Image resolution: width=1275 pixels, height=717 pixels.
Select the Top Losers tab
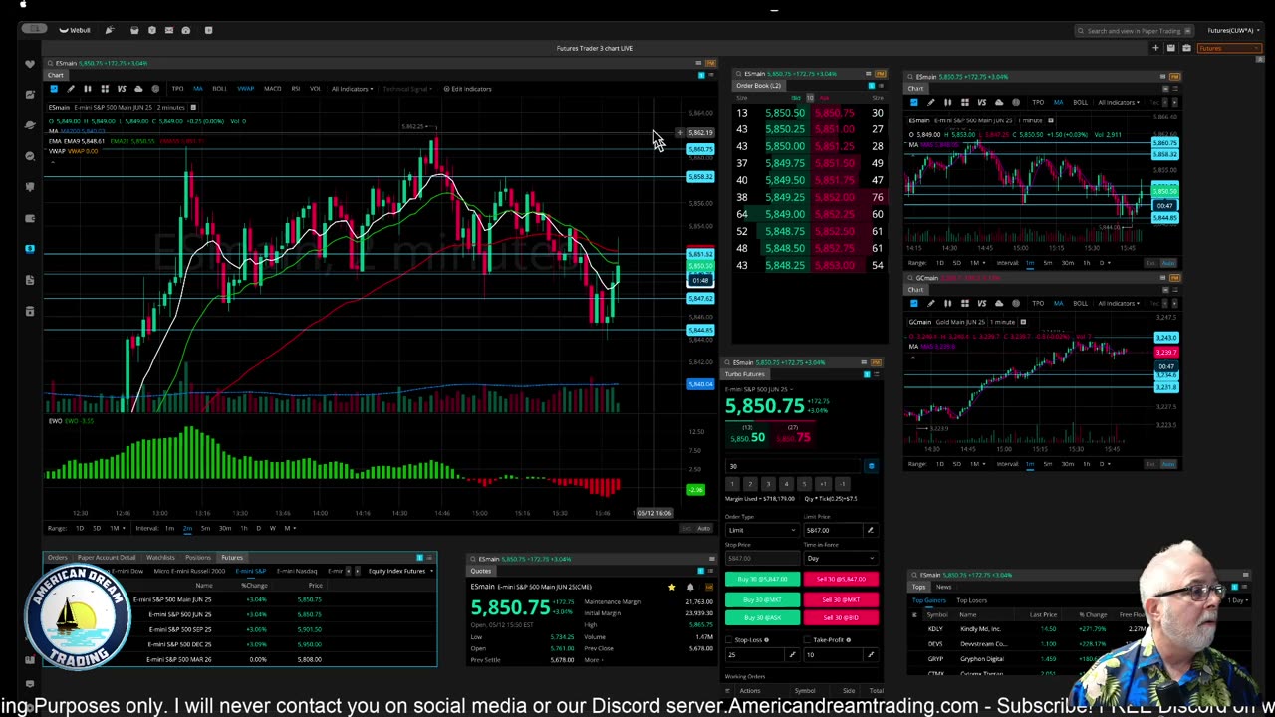tap(971, 600)
